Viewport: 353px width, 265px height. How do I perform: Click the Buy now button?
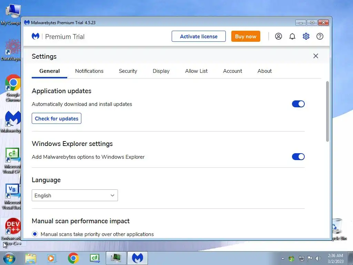245,36
